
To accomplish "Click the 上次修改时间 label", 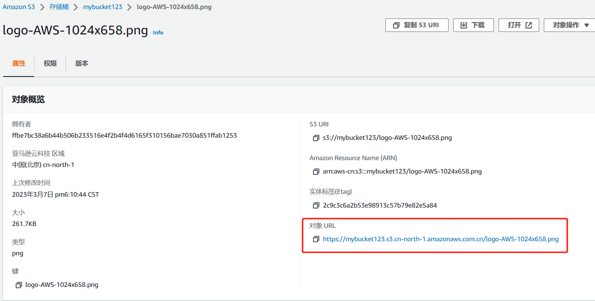I will [x=31, y=183].
